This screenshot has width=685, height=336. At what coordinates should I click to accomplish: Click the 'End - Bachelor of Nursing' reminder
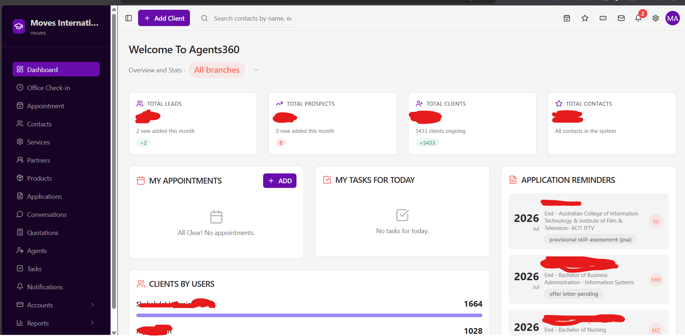pyautogui.click(x=575, y=329)
